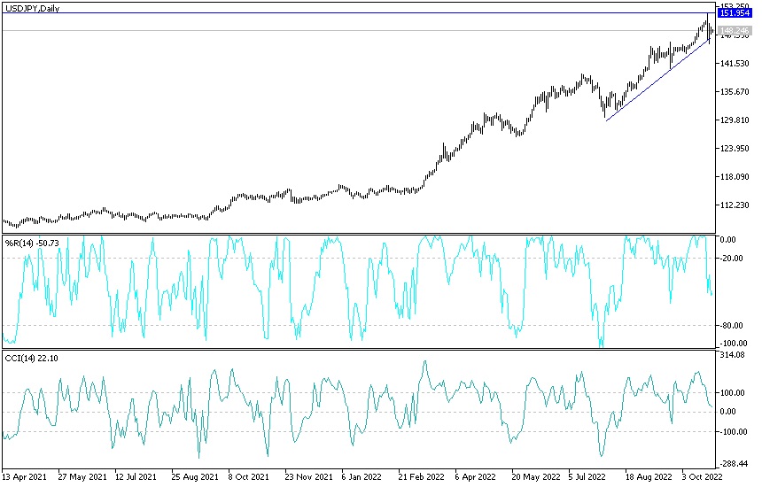This screenshot has height=487, width=762.
Task: Click the 100.00 level on CCI scale
Action: [x=733, y=392]
